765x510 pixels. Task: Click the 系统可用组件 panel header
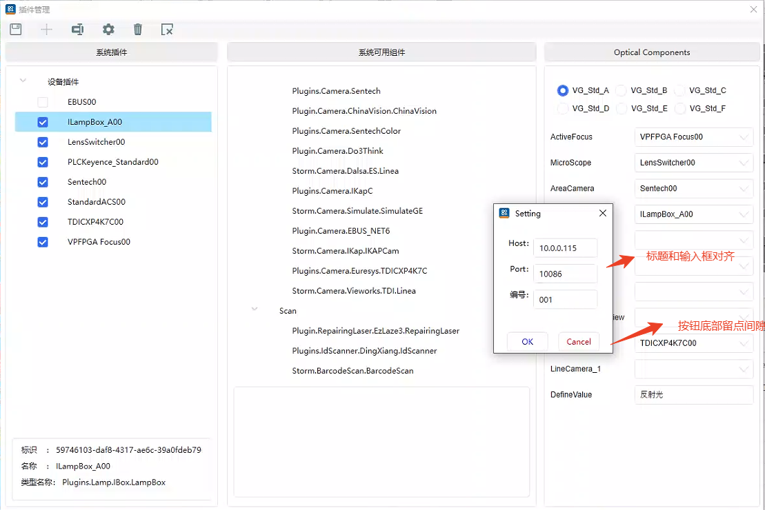381,52
